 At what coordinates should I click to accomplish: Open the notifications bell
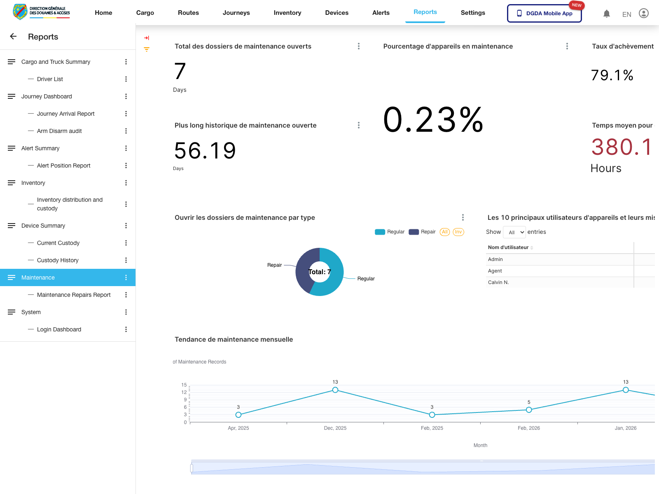606,14
